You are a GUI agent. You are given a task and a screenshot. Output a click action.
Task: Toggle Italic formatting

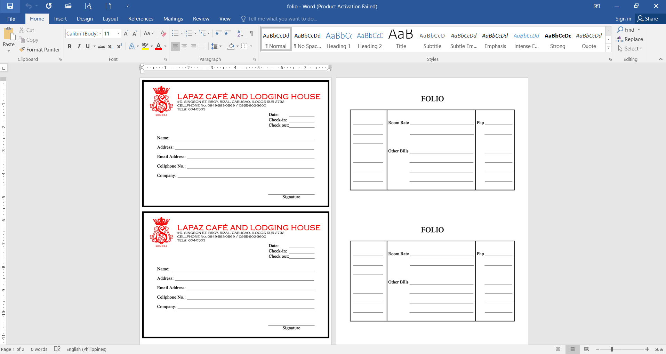(79, 47)
